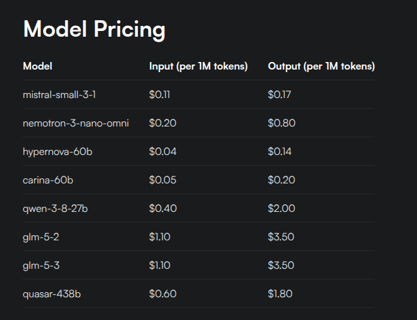This screenshot has height=320, width=417.
Task: Select the glm-5-3 model name
Action: pyautogui.click(x=41, y=266)
